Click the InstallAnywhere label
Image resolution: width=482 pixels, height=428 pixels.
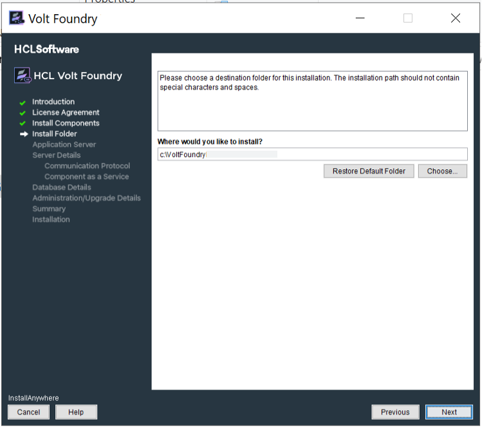33,398
